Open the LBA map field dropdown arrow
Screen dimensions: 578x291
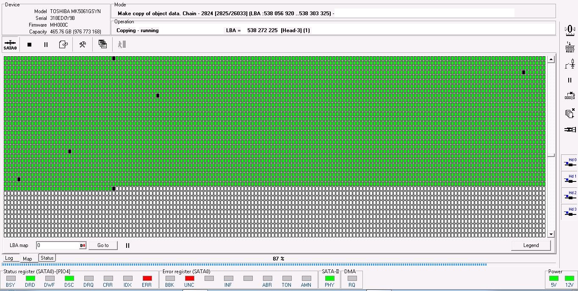(x=83, y=245)
